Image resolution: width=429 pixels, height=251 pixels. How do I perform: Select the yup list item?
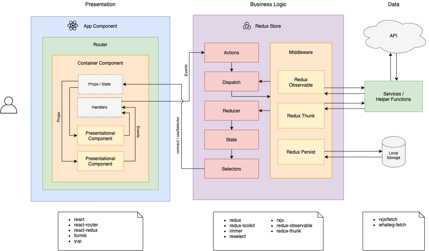[x=78, y=241]
